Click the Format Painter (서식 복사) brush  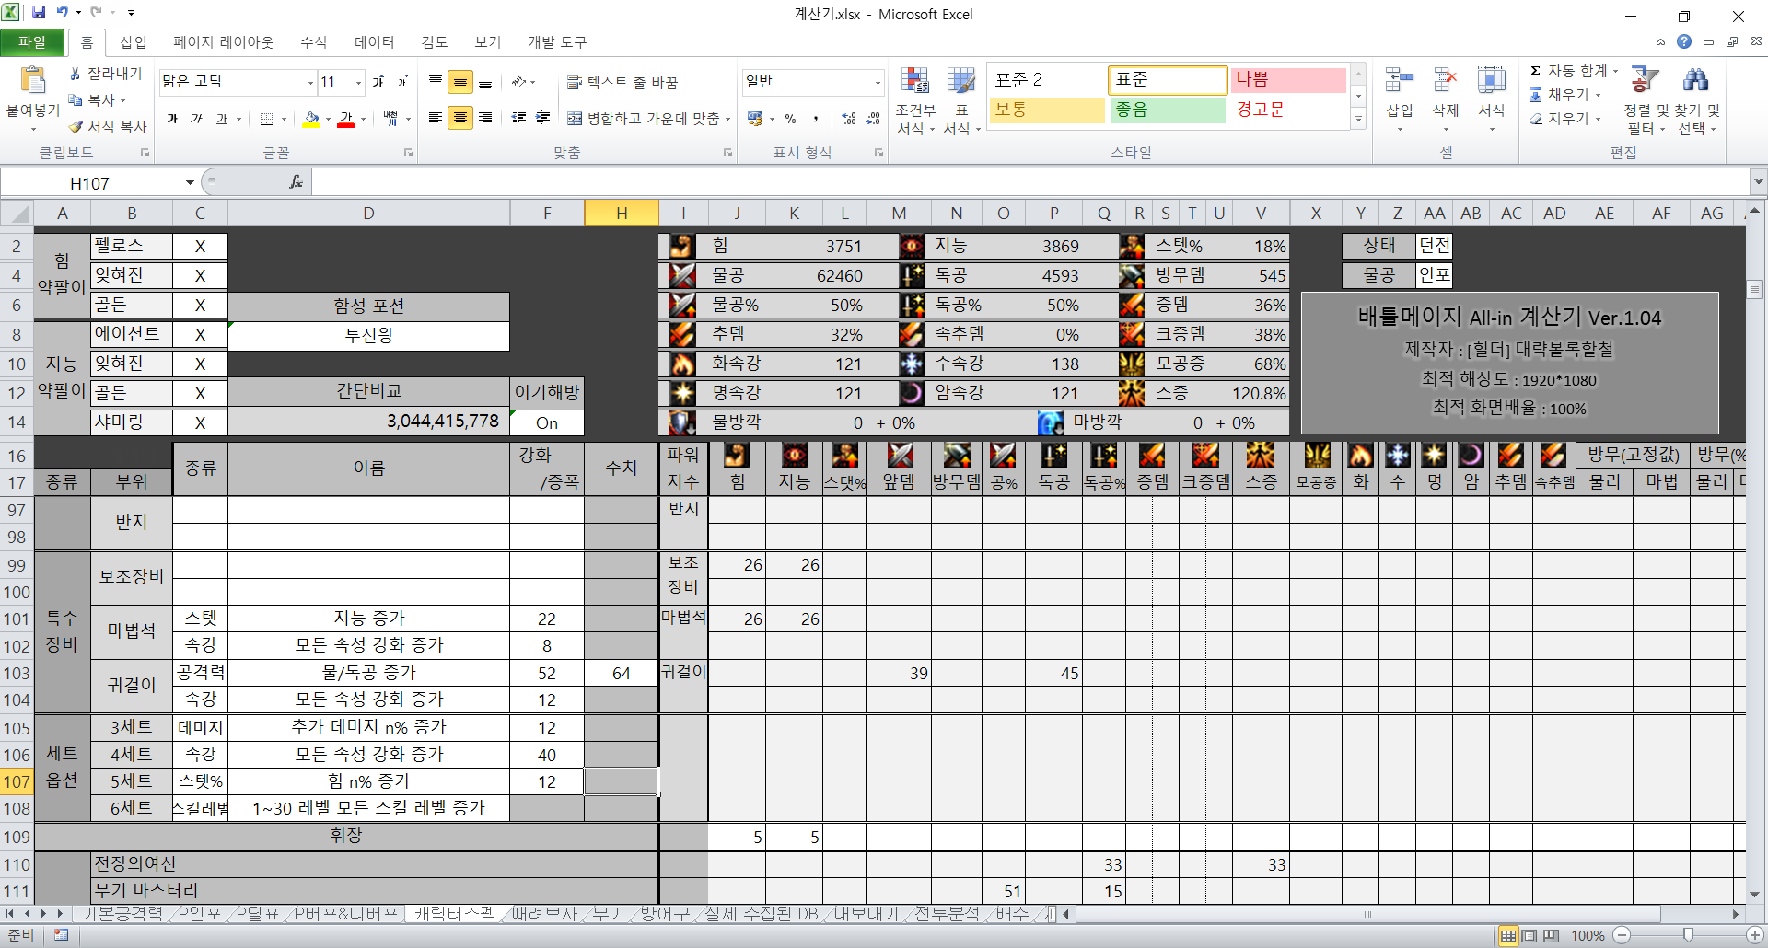76,127
